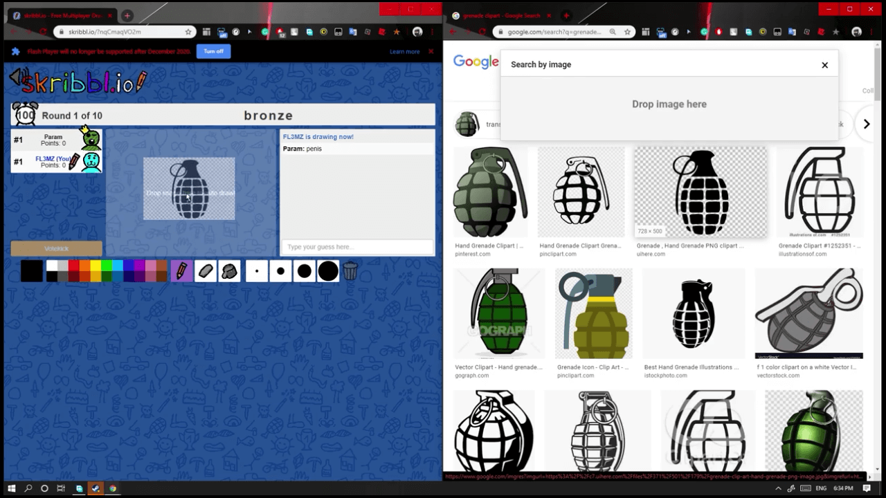Click FL3MZ's cyan avatar

pyautogui.click(x=91, y=161)
